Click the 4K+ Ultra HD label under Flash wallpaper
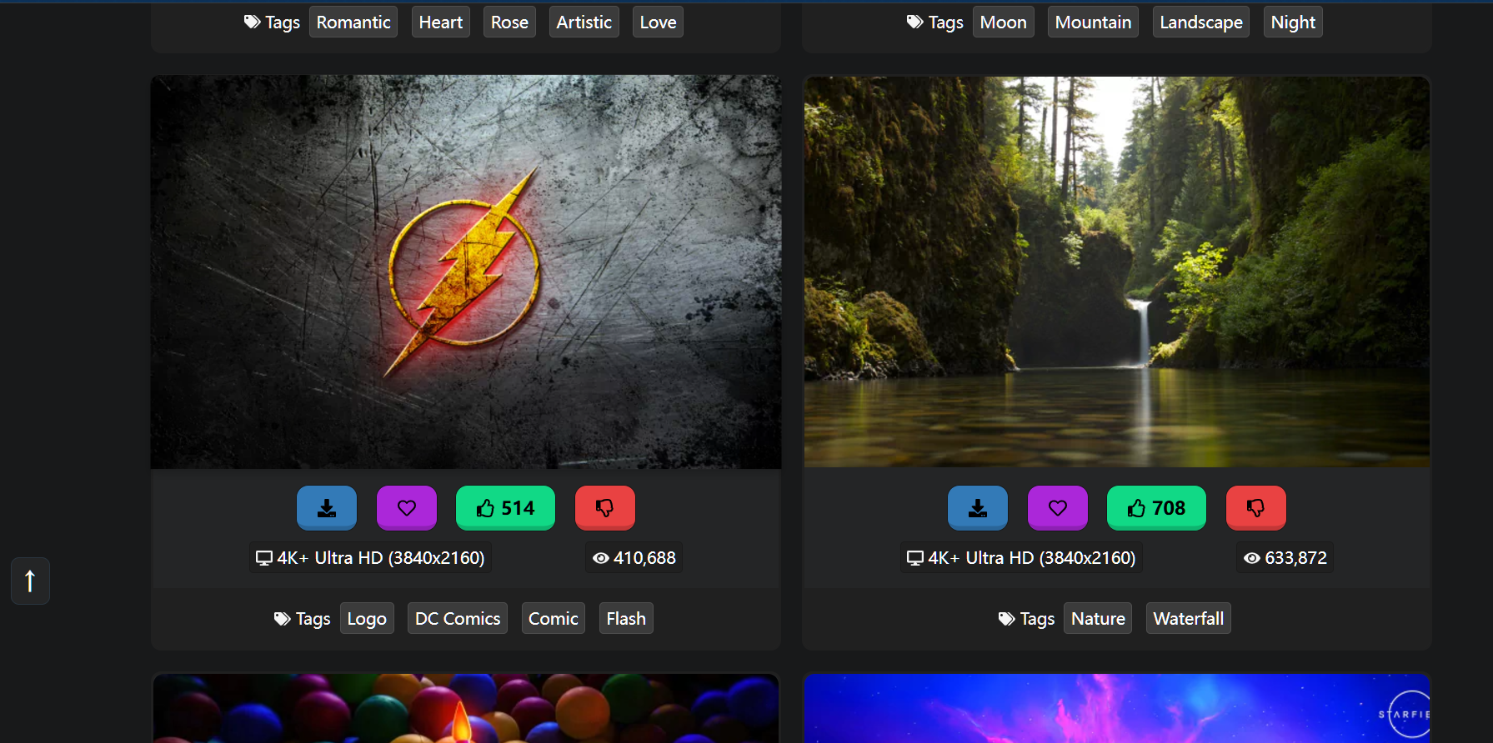The image size is (1493, 743). pos(370,557)
